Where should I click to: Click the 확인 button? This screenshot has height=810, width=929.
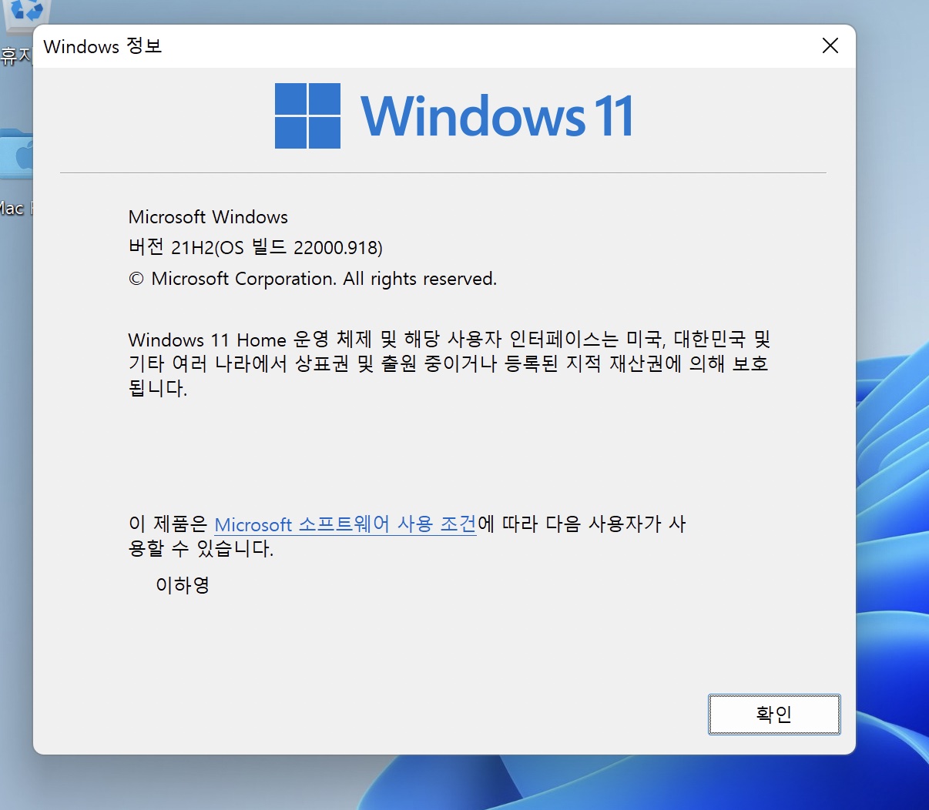click(774, 715)
